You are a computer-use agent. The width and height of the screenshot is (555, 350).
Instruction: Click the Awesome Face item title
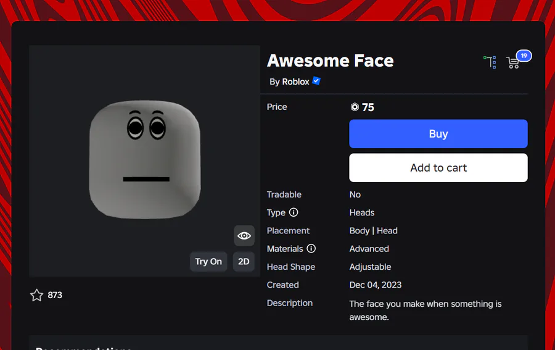[330, 60]
